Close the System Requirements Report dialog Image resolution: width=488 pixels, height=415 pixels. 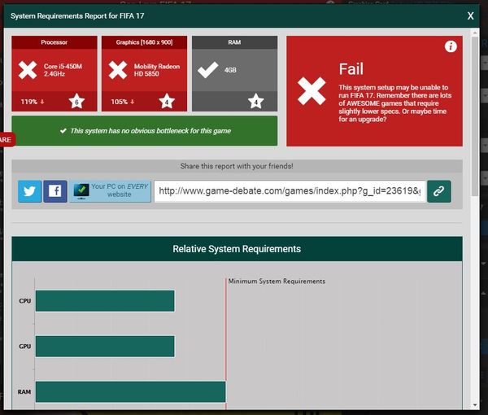[470, 16]
